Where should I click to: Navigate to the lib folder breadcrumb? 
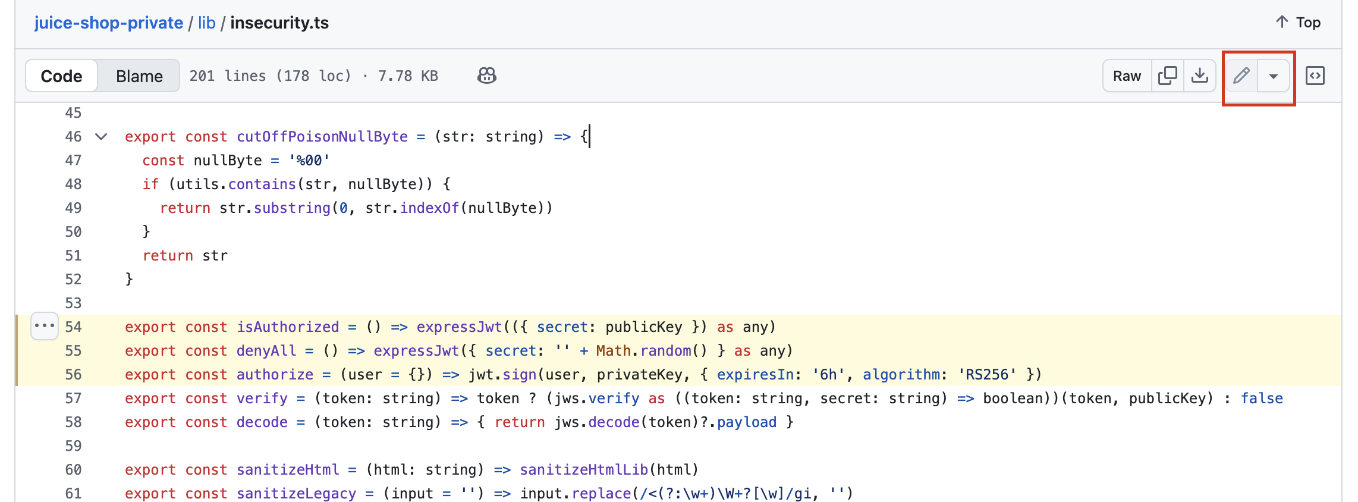(x=206, y=23)
